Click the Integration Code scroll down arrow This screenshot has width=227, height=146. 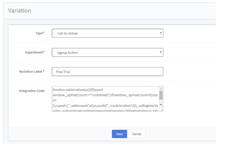(x=161, y=105)
